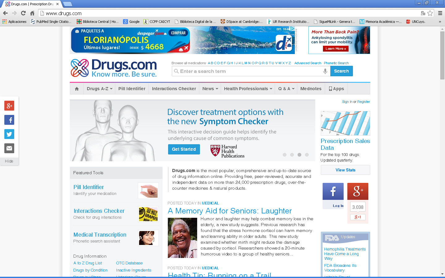Expand the Q & A dropdown
This screenshot has height=278, width=445.
286,89
